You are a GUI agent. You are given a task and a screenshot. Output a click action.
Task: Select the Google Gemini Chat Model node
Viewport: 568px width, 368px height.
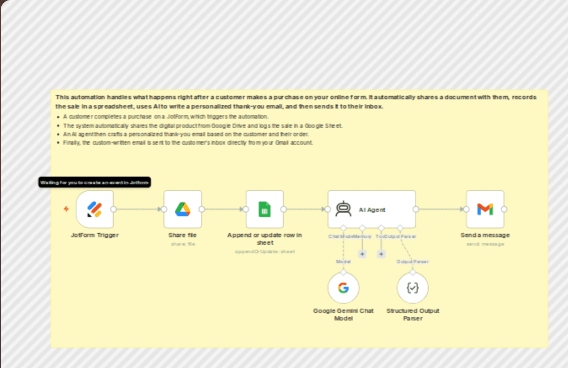click(344, 288)
